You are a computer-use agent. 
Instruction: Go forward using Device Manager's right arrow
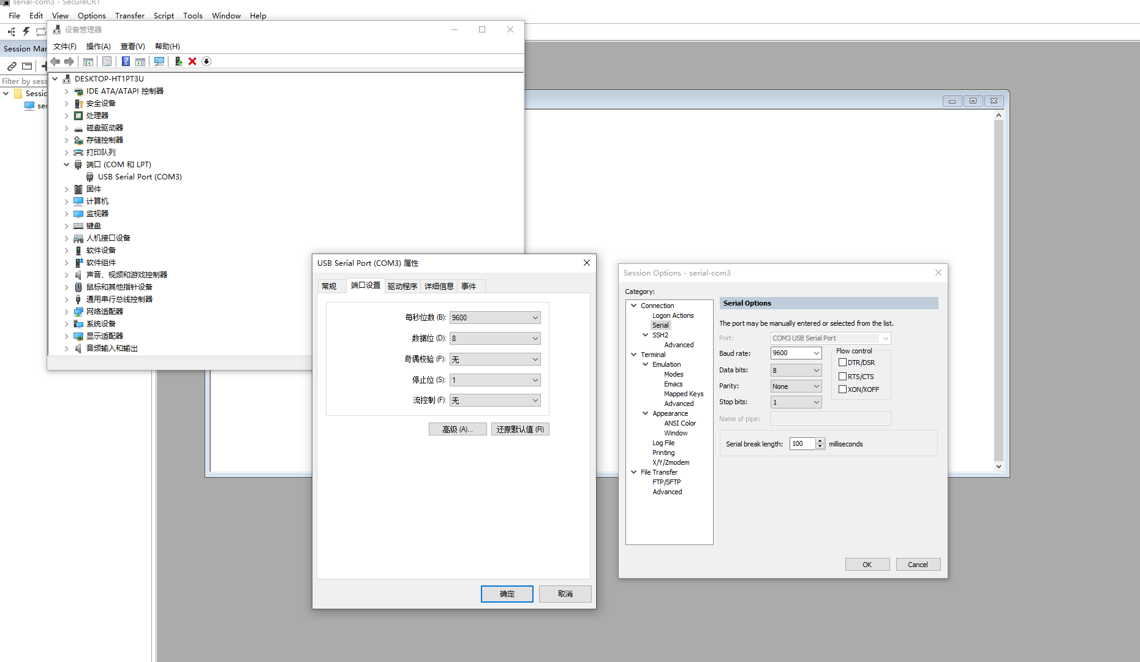point(69,61)
